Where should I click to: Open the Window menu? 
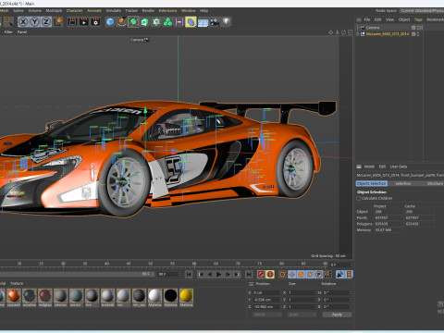point(188,10)
